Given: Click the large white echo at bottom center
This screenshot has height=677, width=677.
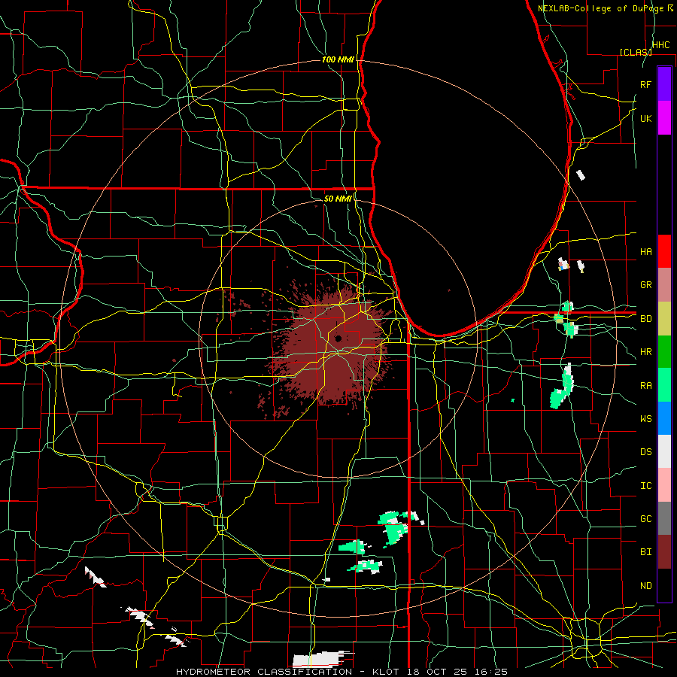Looking at the screenshot, I should click(319, 659).
